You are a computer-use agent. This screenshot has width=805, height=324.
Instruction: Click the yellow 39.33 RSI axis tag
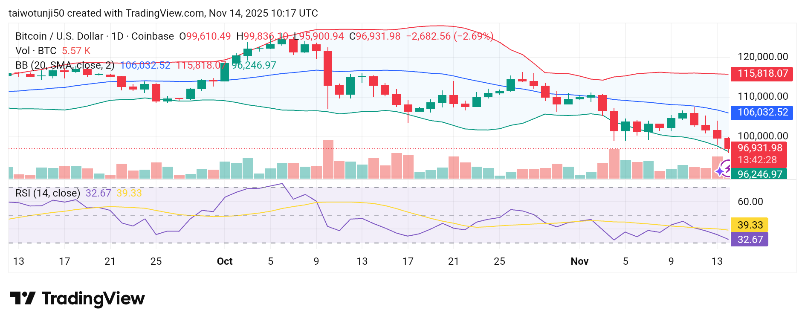click(750, 225)
